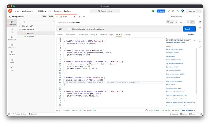
Task: Open the POST method dropdown
Action: tap(64, 29)
